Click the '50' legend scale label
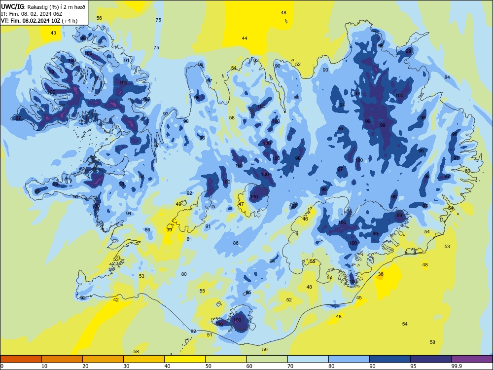This screenshot has width=493, height=370. 208,366
